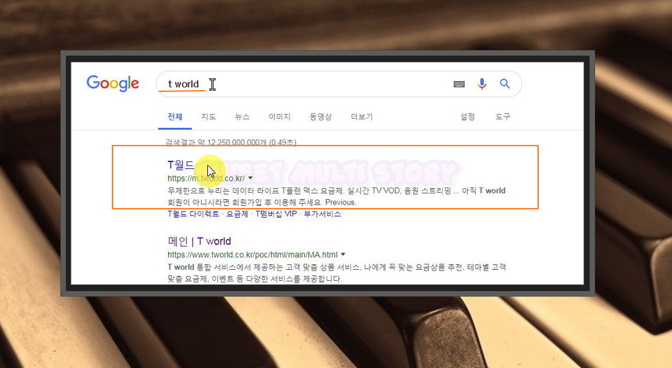Open the 요금제 sitelink
The width and height of the screenshot is (672, 368).
237,214
